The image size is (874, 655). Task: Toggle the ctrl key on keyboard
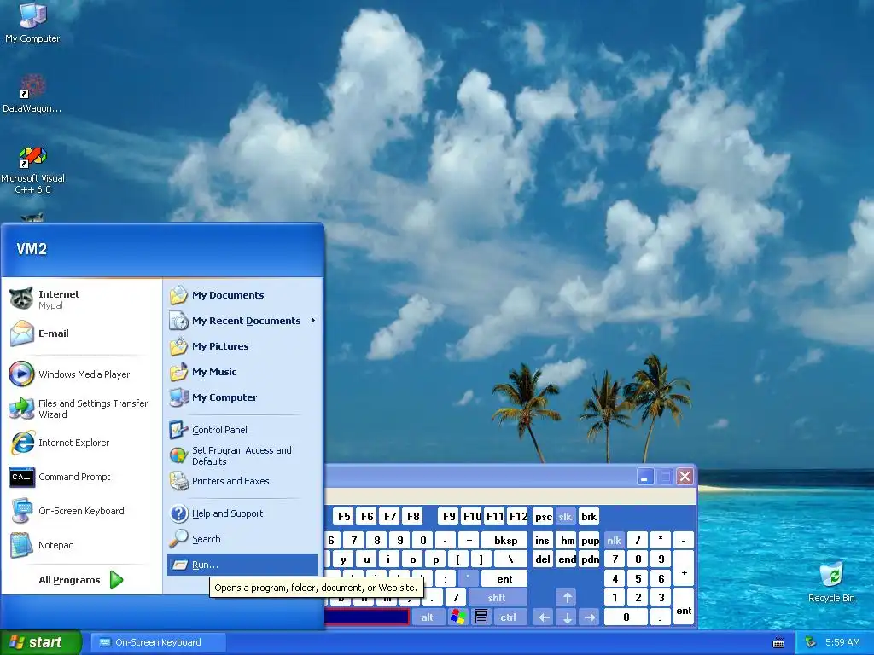509,617
